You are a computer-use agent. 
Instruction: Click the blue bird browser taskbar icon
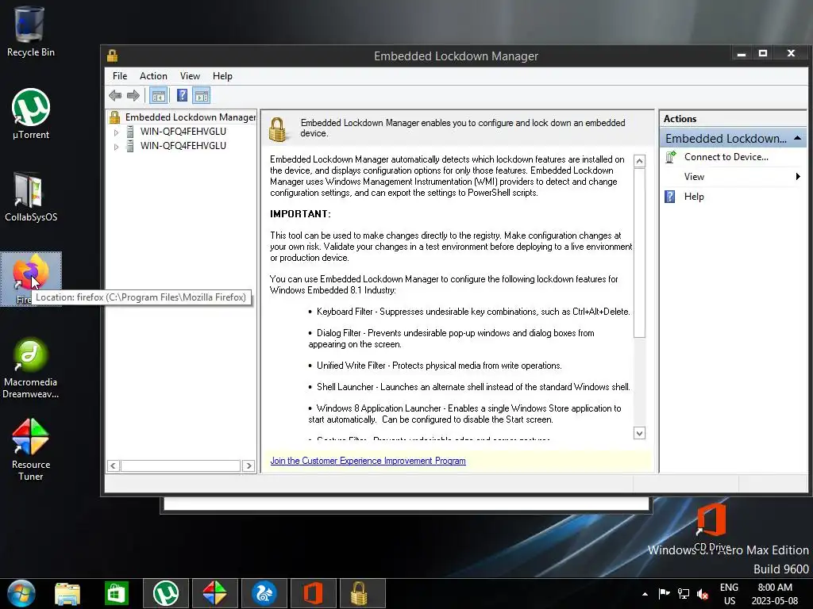(x=264, y=593)
